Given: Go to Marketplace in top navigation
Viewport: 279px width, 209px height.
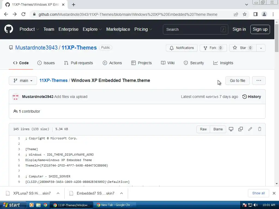Looking at the screenshot, I should pyautogui.click(x=118, y=29).
